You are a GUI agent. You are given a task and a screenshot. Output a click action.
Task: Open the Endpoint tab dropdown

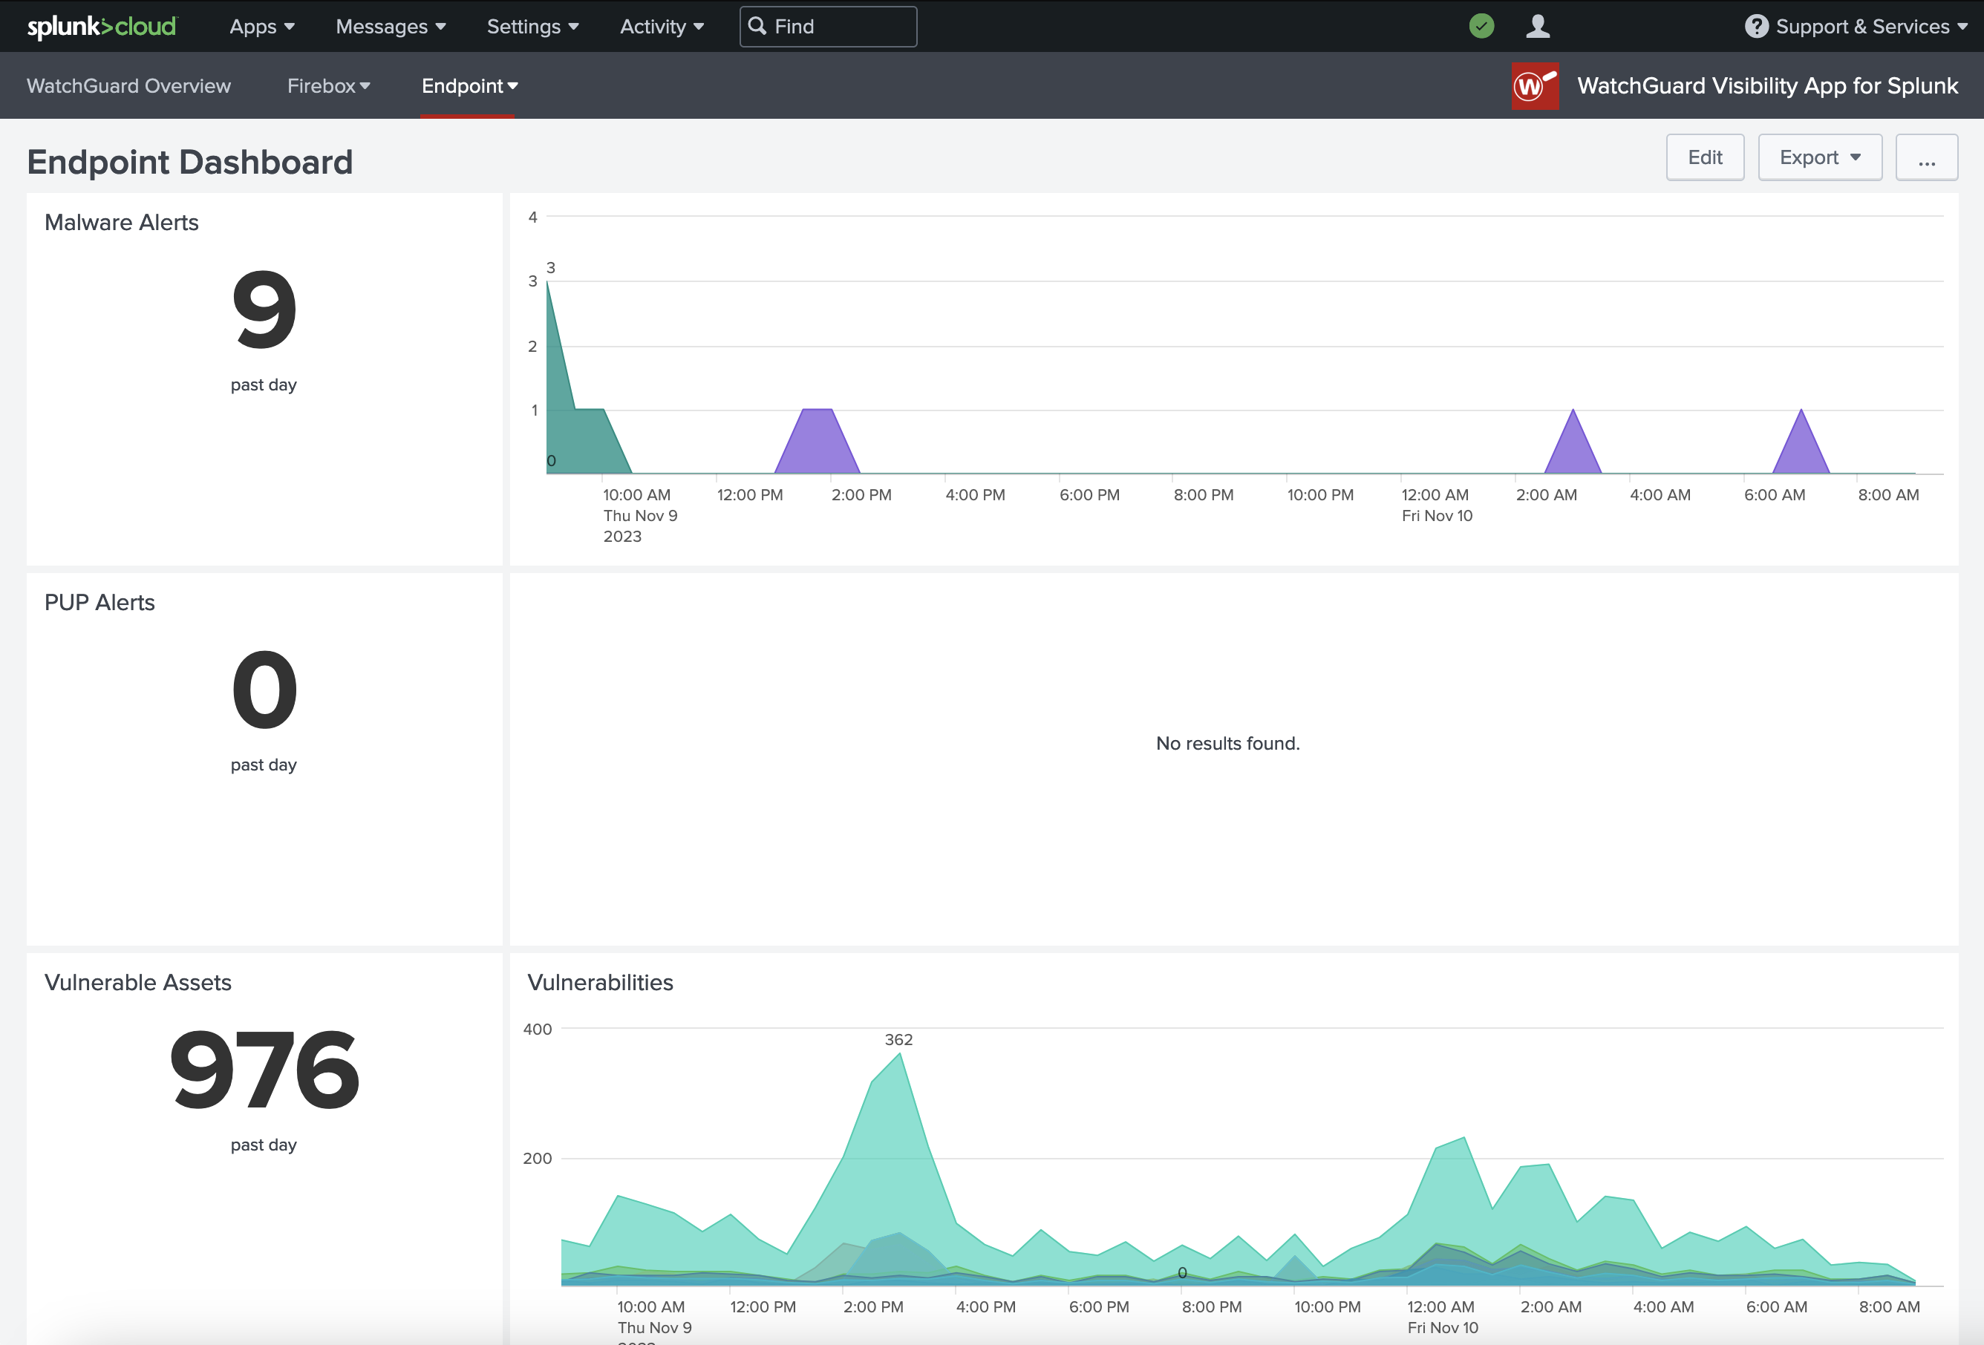pyautogui.click(x=469, y=85)
